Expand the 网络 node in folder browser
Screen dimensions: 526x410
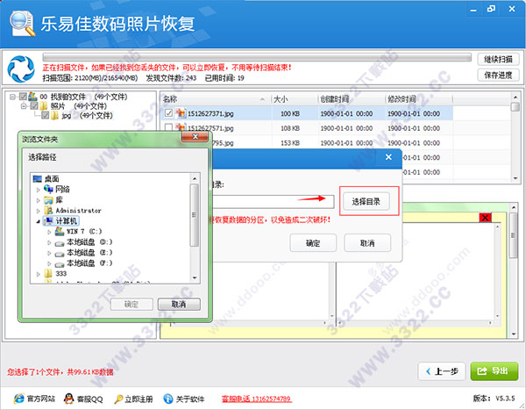39,190
